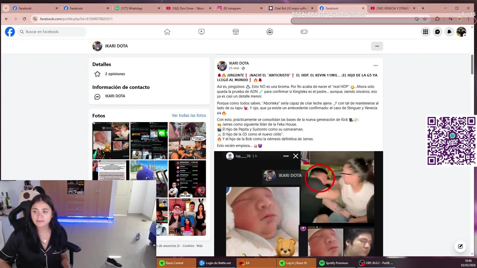Viewport: 477px width, 268px height.
Task: Open the post options three-dot menu
Action: pyautogui.click(x=376, y=66)
